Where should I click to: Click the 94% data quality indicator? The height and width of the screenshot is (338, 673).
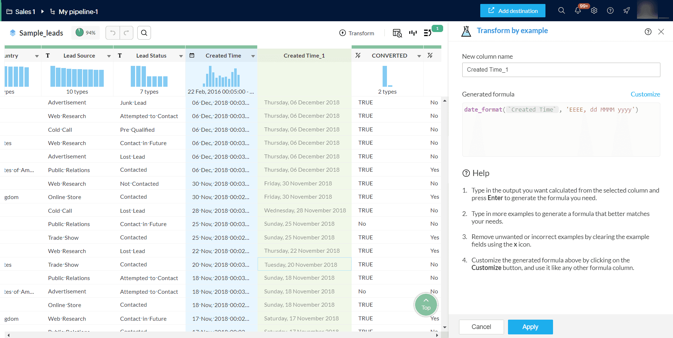click(85, 33)
